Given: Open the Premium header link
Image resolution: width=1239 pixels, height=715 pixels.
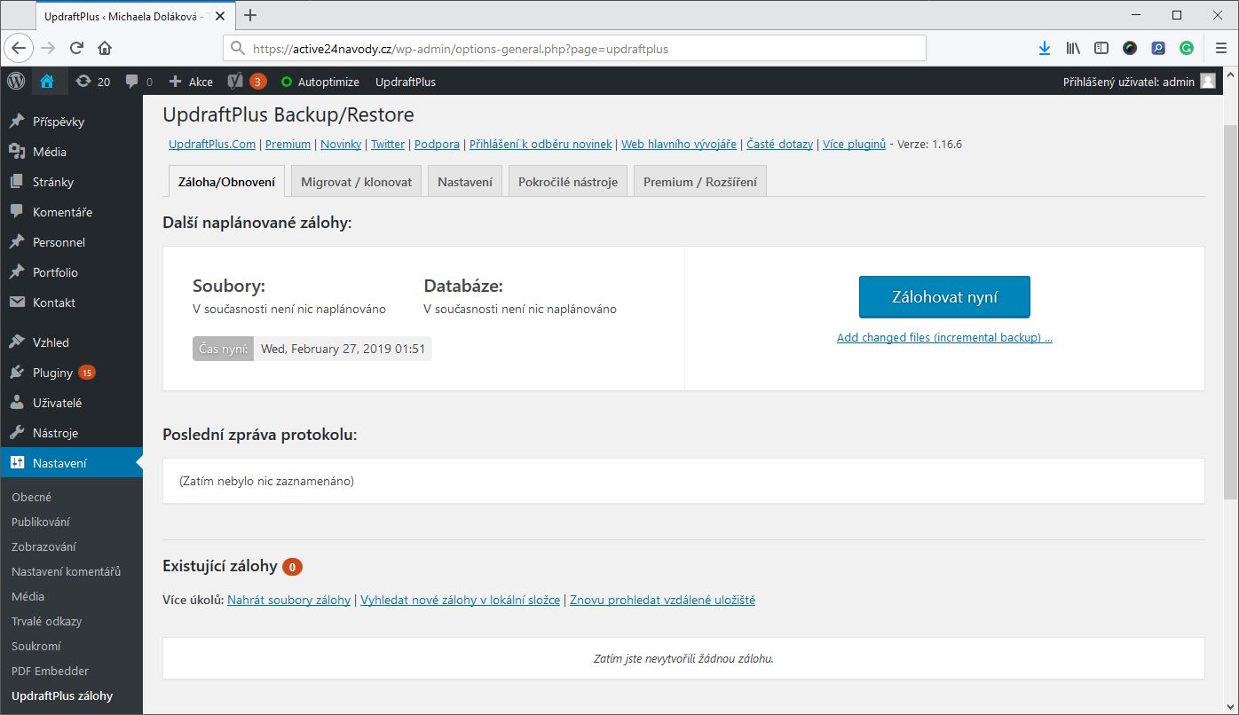Looking at the screenshot, I should click(288, 144).
